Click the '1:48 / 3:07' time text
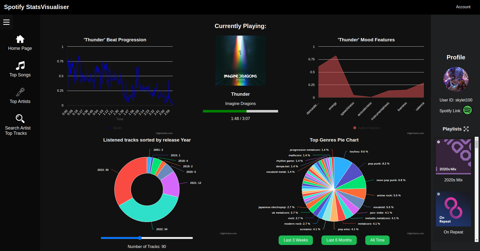The width and height of the screenshot is (480, 251). click(x=241, y=118)
